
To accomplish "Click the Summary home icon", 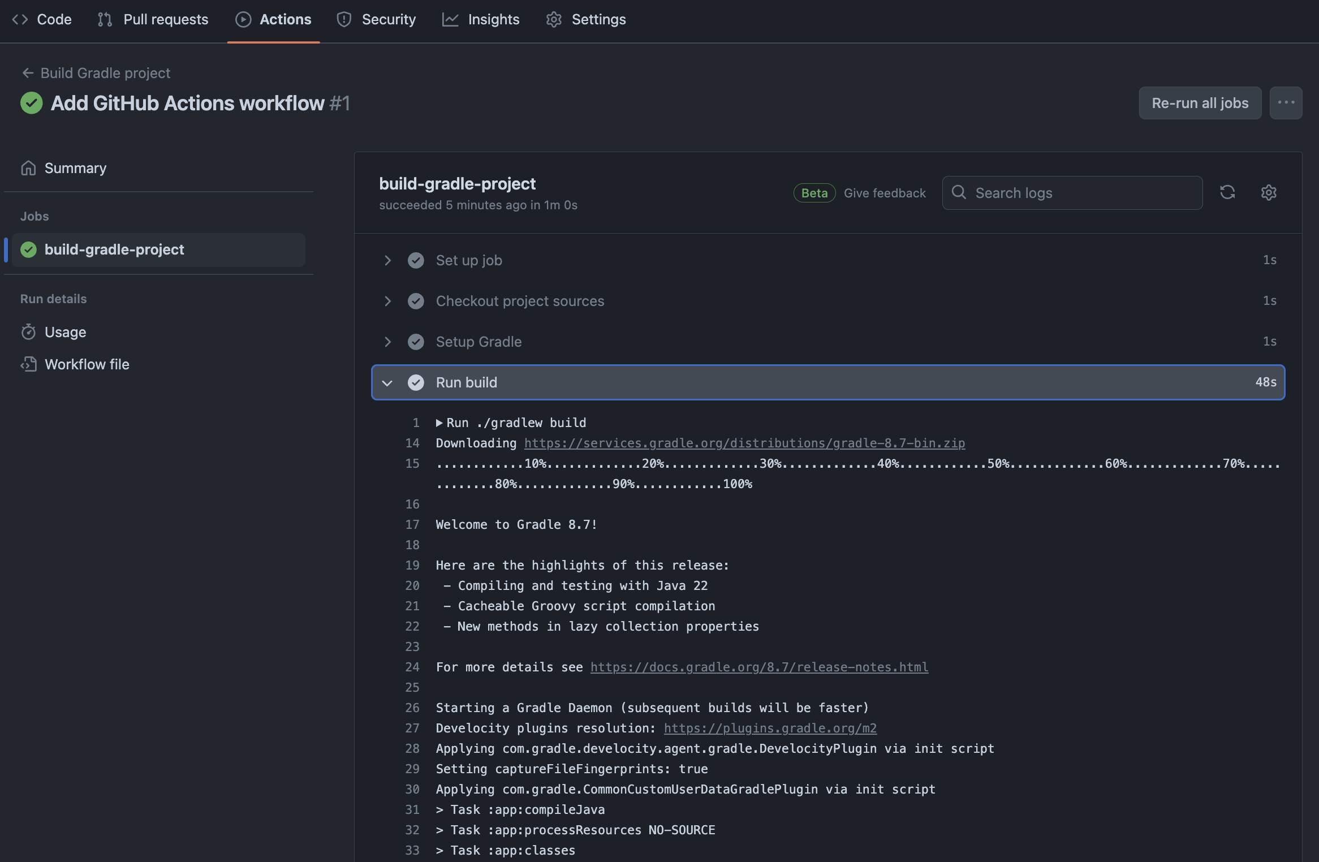I will point(28,168).
